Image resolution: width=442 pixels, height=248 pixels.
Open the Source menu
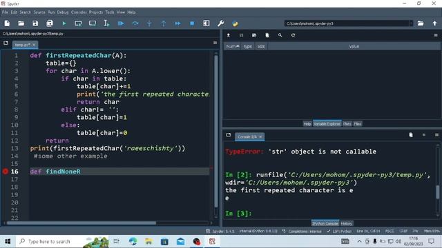39,12
